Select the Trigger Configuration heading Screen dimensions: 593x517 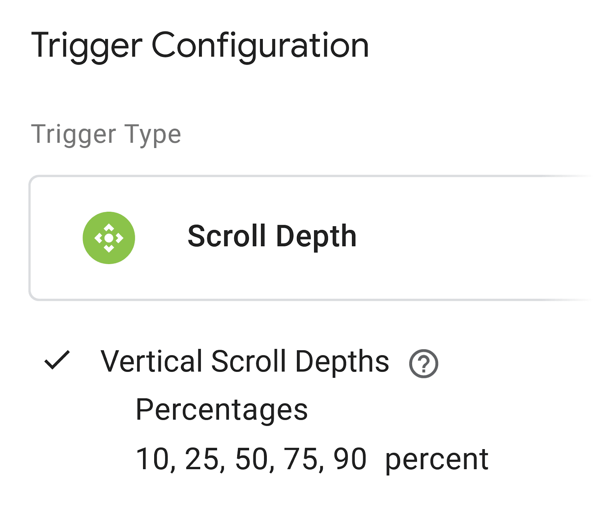coord(199,45)
